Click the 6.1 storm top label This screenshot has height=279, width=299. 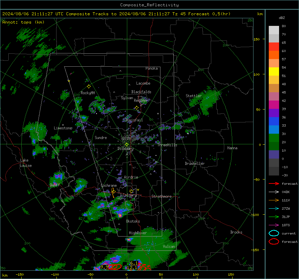(134, 263)
